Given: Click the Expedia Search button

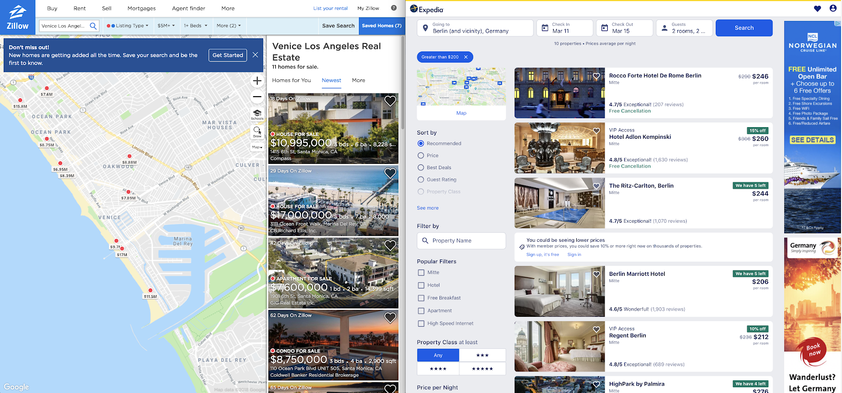Looking at the screenshot, I should [744, 28].
